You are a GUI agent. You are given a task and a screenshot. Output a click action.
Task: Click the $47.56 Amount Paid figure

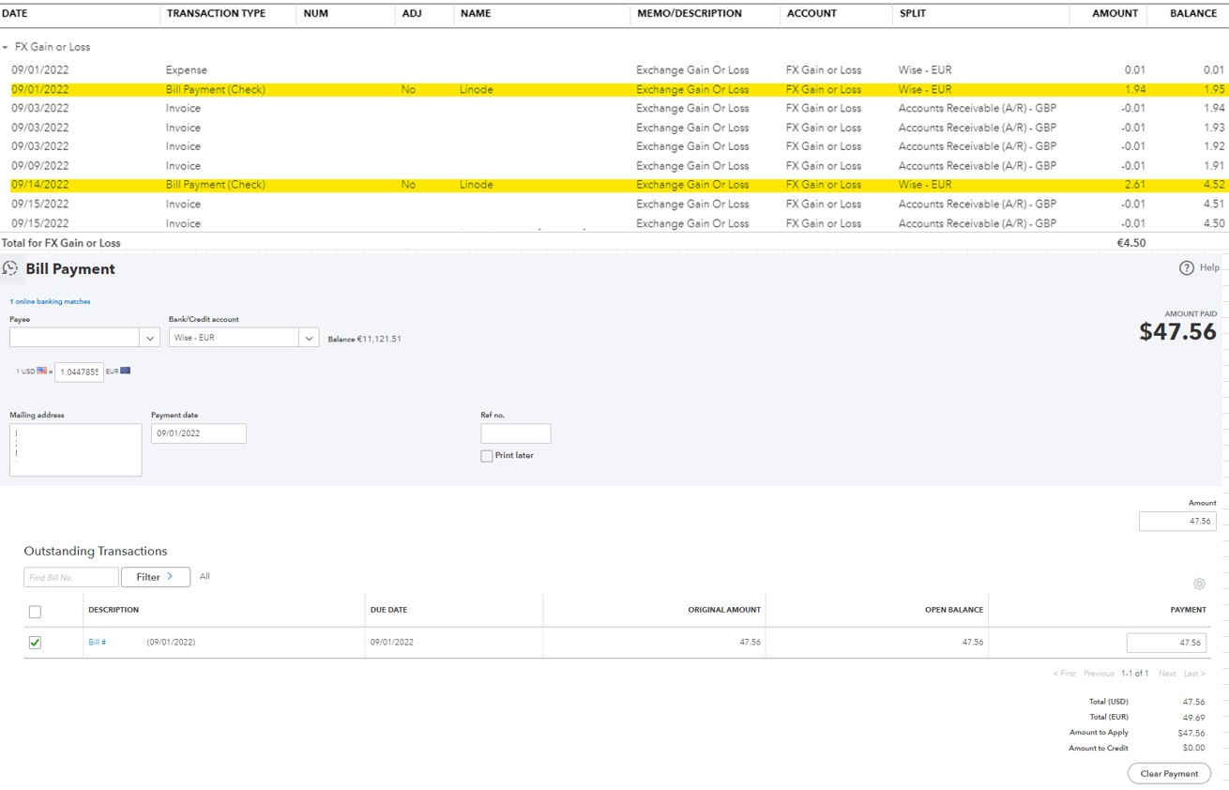[x=1177, y=332]
